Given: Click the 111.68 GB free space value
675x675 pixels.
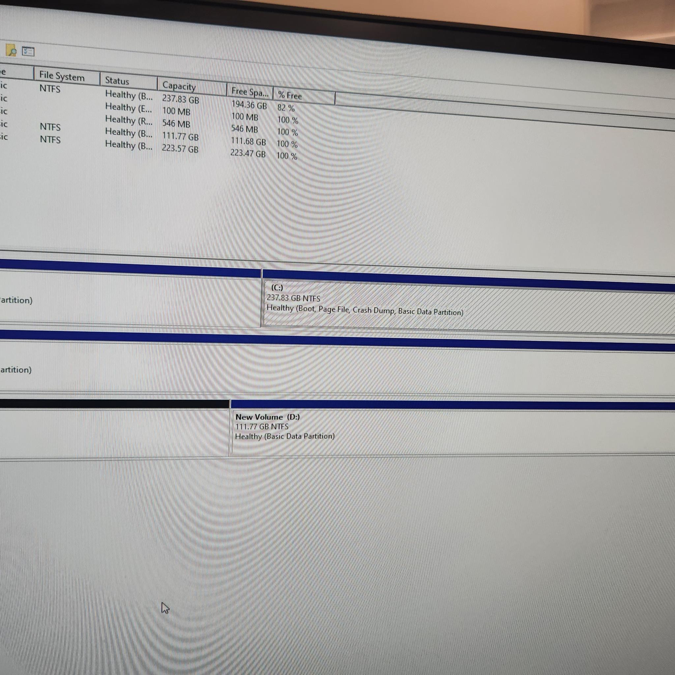Looking at the screenshot, I should pyautogui.click(x=249, y=141).
